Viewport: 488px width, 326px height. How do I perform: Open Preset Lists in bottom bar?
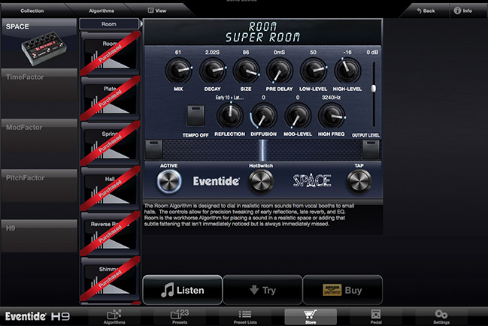point(245,317)
